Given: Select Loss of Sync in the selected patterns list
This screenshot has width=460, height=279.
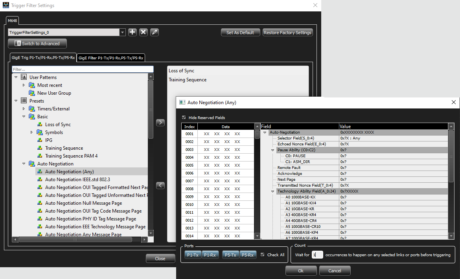Looking at the screenshot, I should pyautogui.click(x=181, y=71).
